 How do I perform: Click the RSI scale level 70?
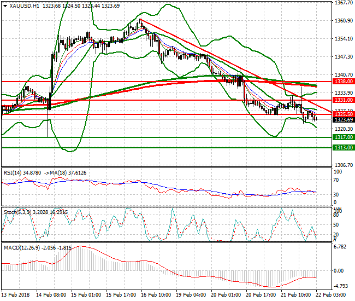[336, 180]
